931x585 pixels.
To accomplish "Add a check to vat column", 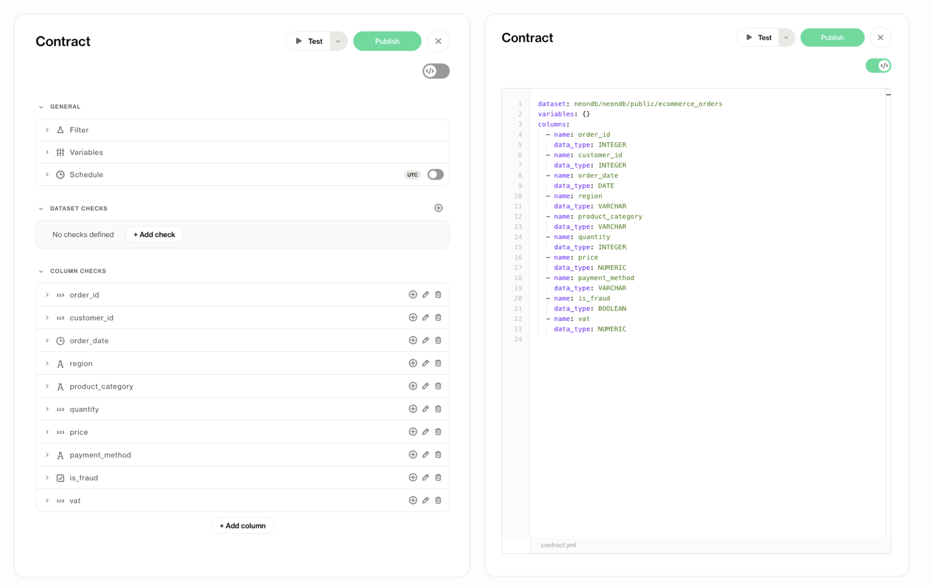I will click(x=413, y=501).
